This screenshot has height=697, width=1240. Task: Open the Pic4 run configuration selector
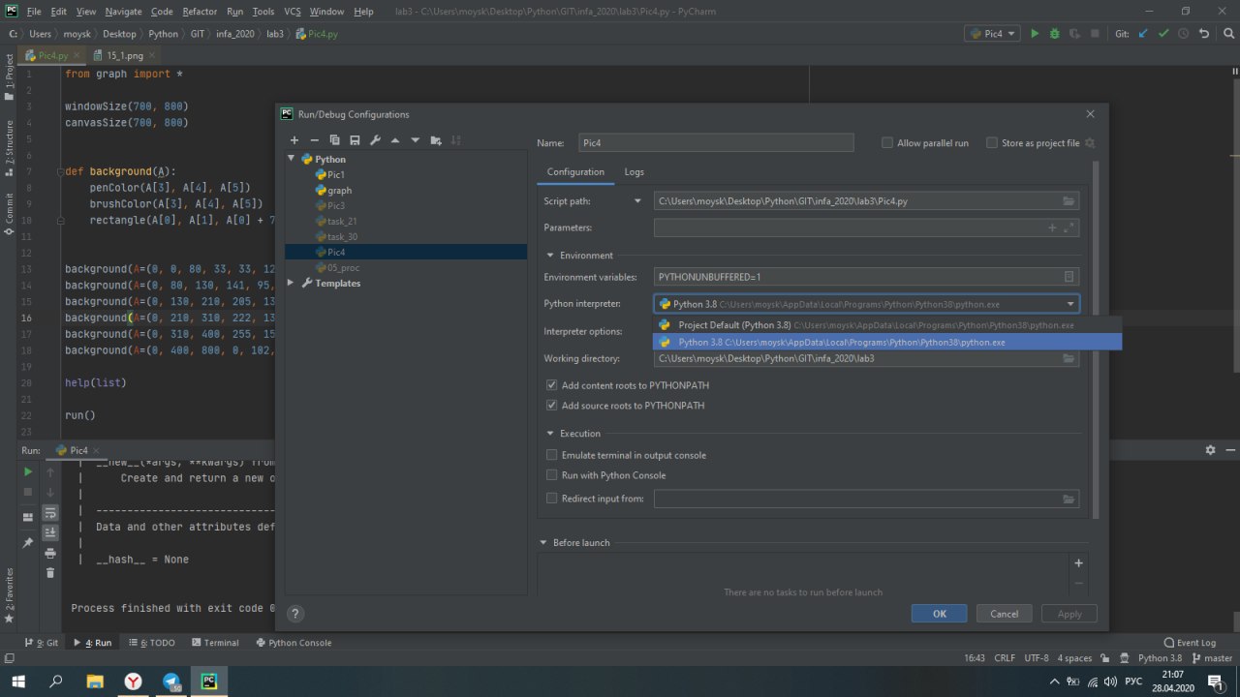(x=992, y=33)
